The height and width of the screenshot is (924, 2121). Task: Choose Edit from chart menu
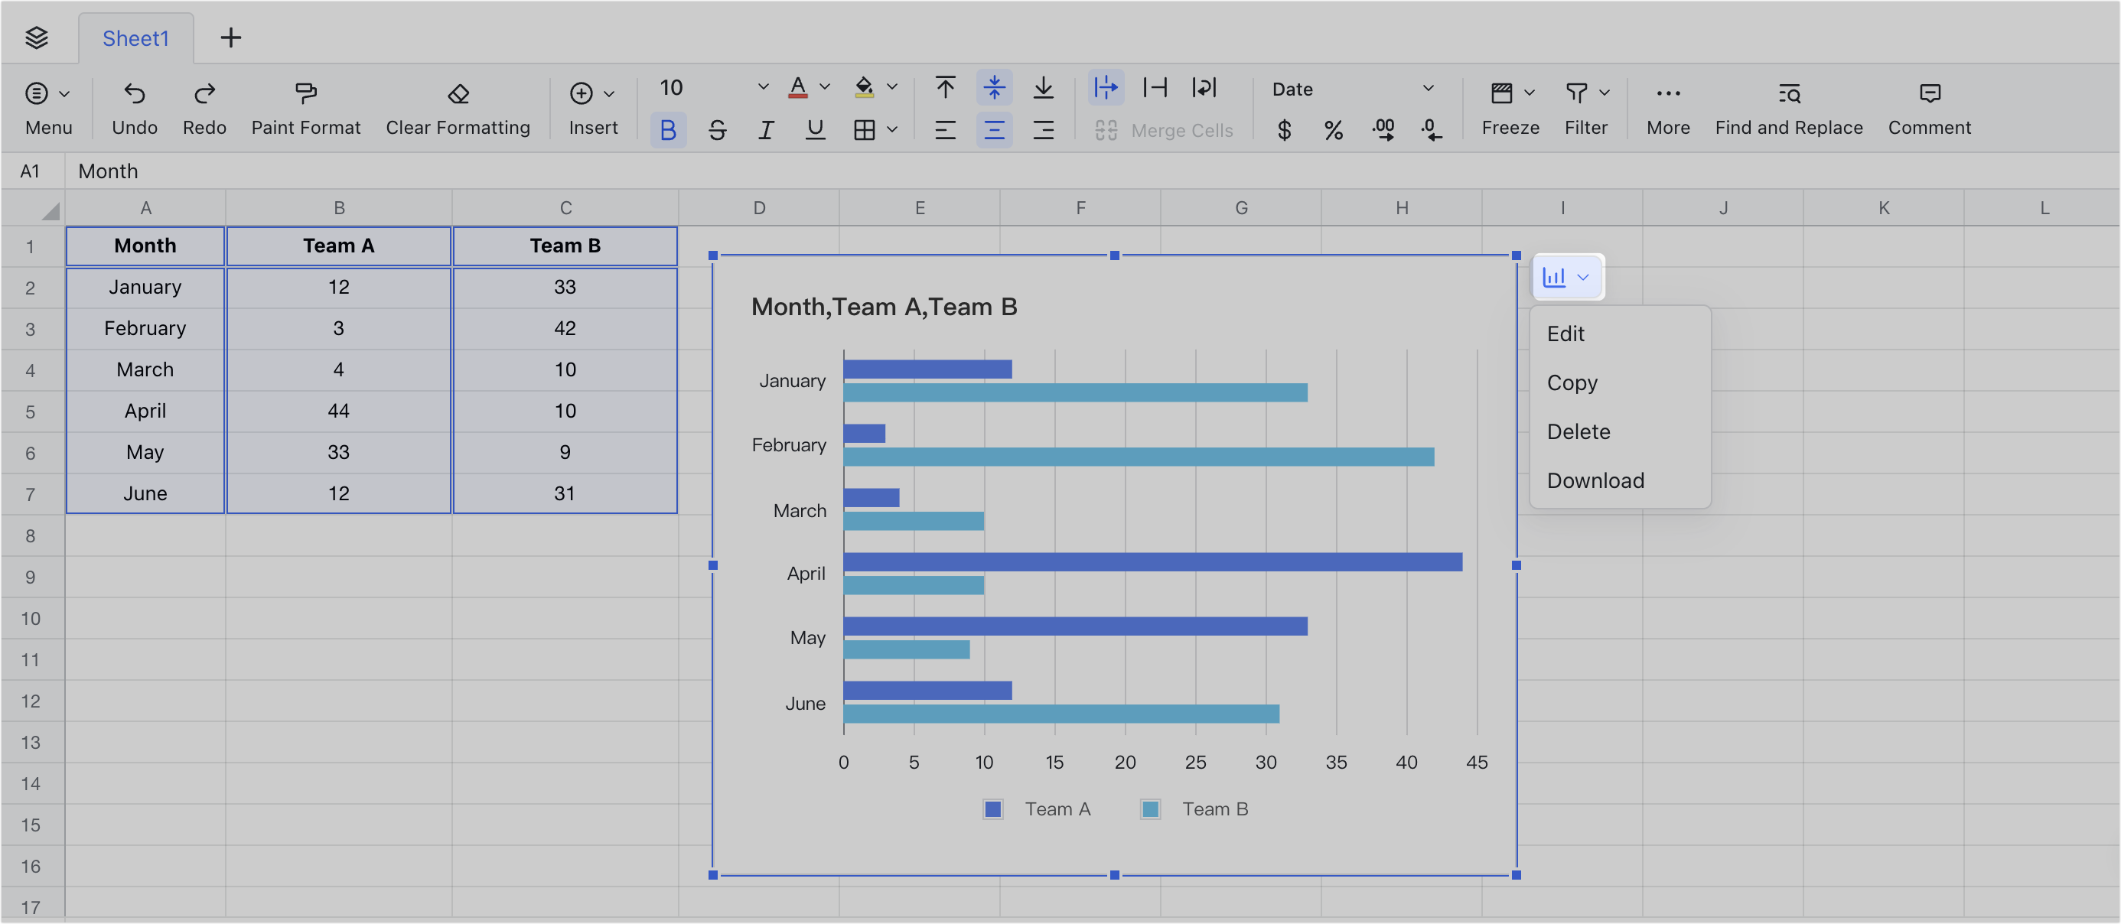point(1620,333)
